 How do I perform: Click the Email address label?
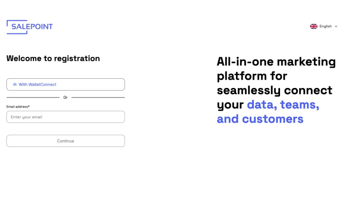[17, 107]
